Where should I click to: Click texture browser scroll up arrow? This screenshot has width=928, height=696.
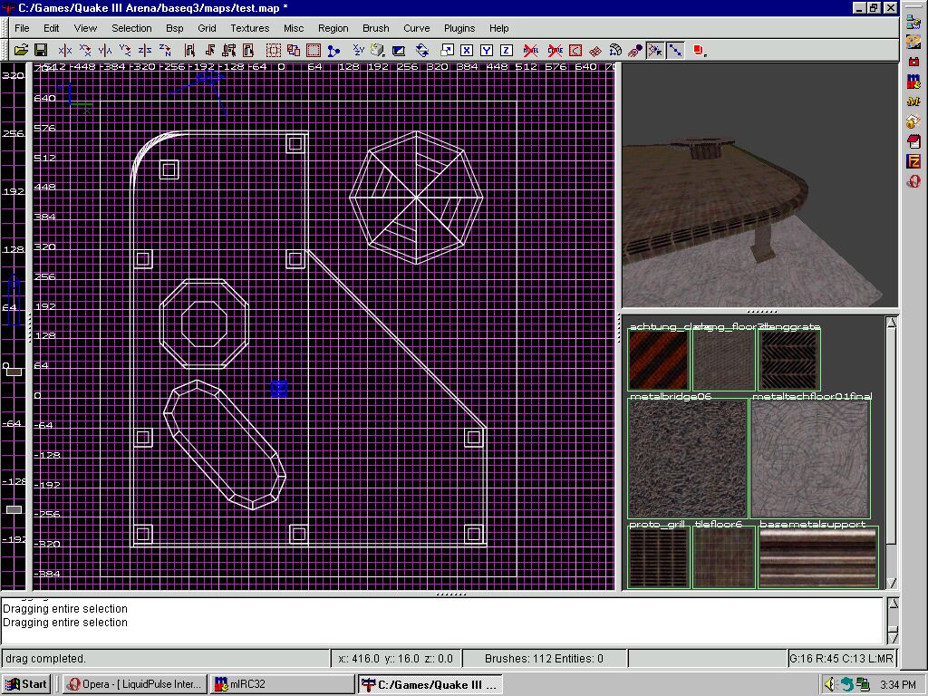[x=892, y=323]
